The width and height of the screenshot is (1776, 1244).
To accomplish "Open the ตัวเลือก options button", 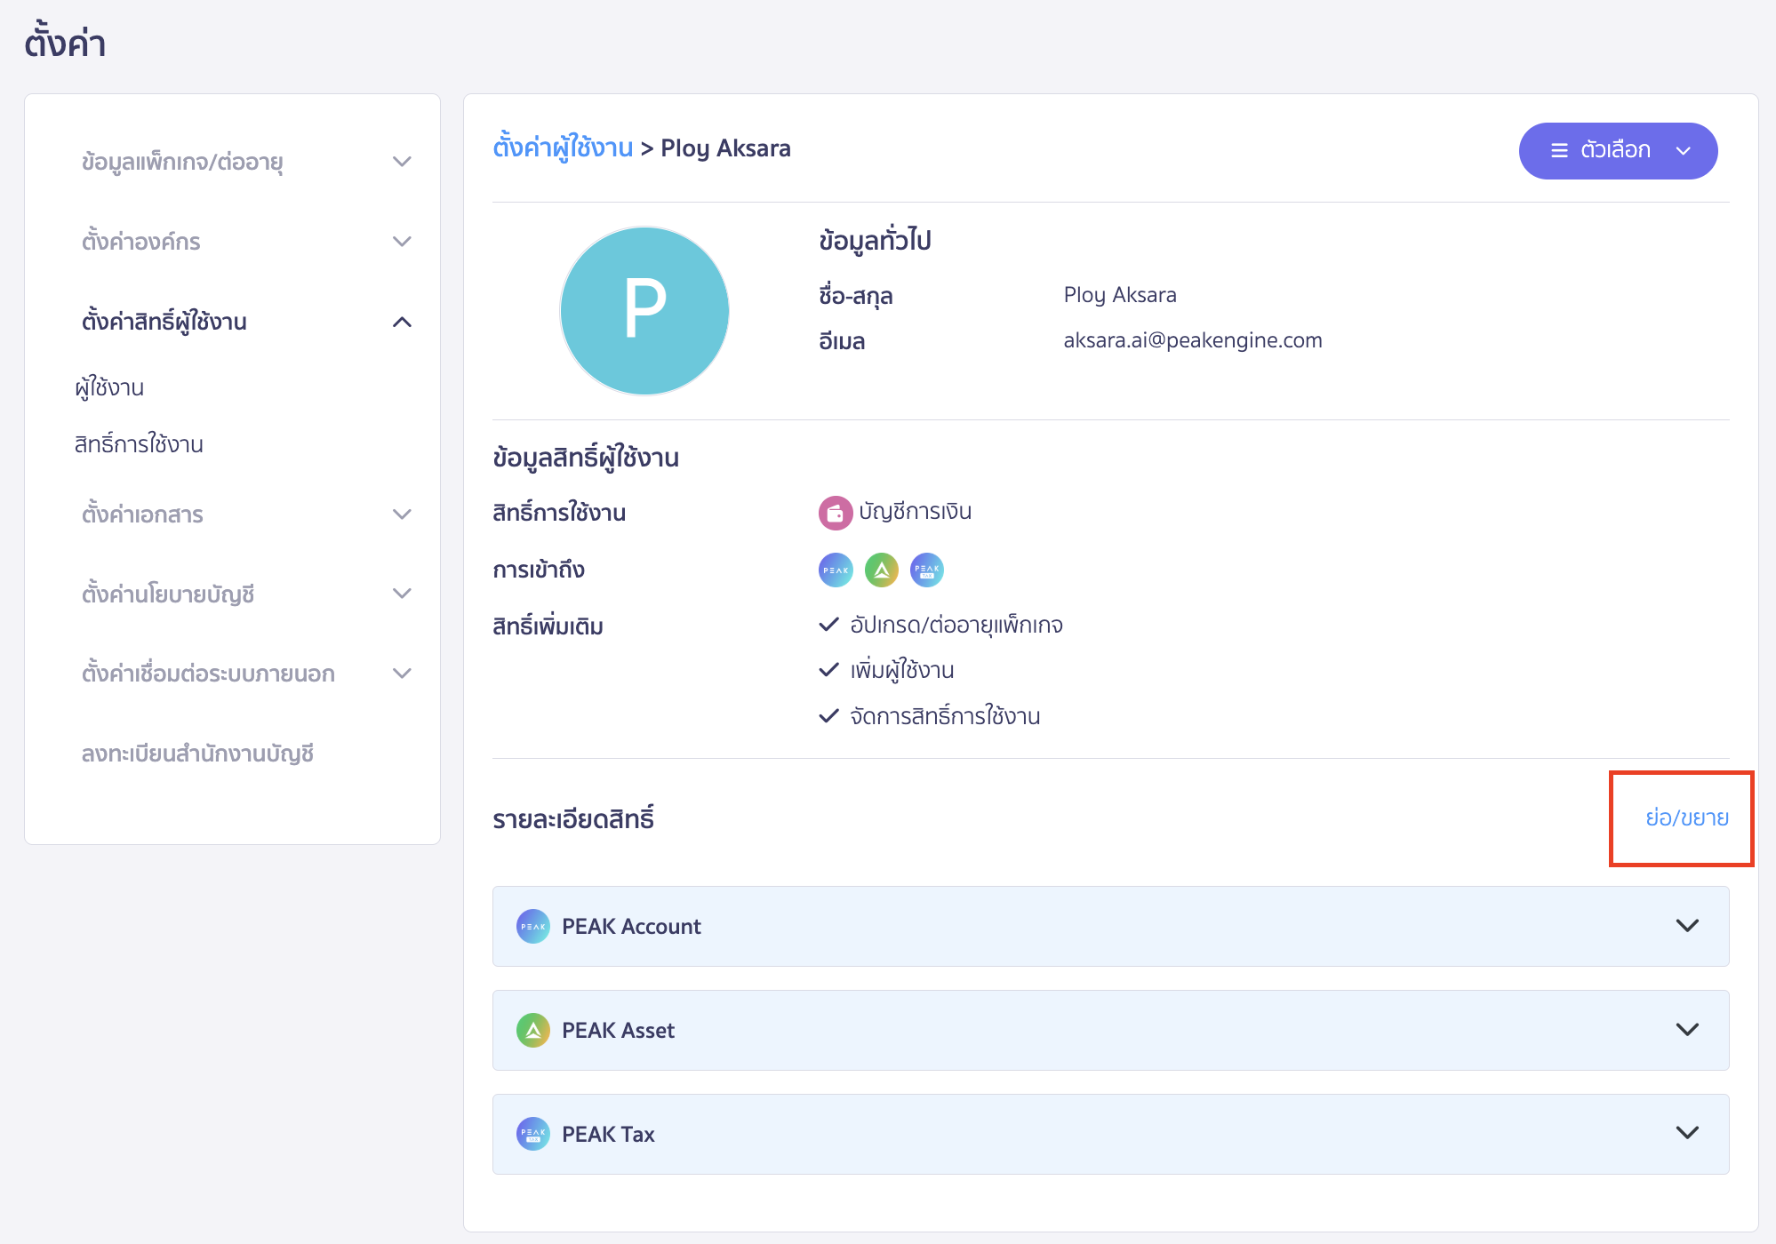I will (x=1618, y=150).
